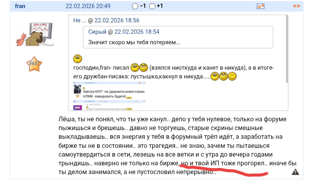Click the 3937 rating star badge
This screenshot has height=182, width=315.
34,64
